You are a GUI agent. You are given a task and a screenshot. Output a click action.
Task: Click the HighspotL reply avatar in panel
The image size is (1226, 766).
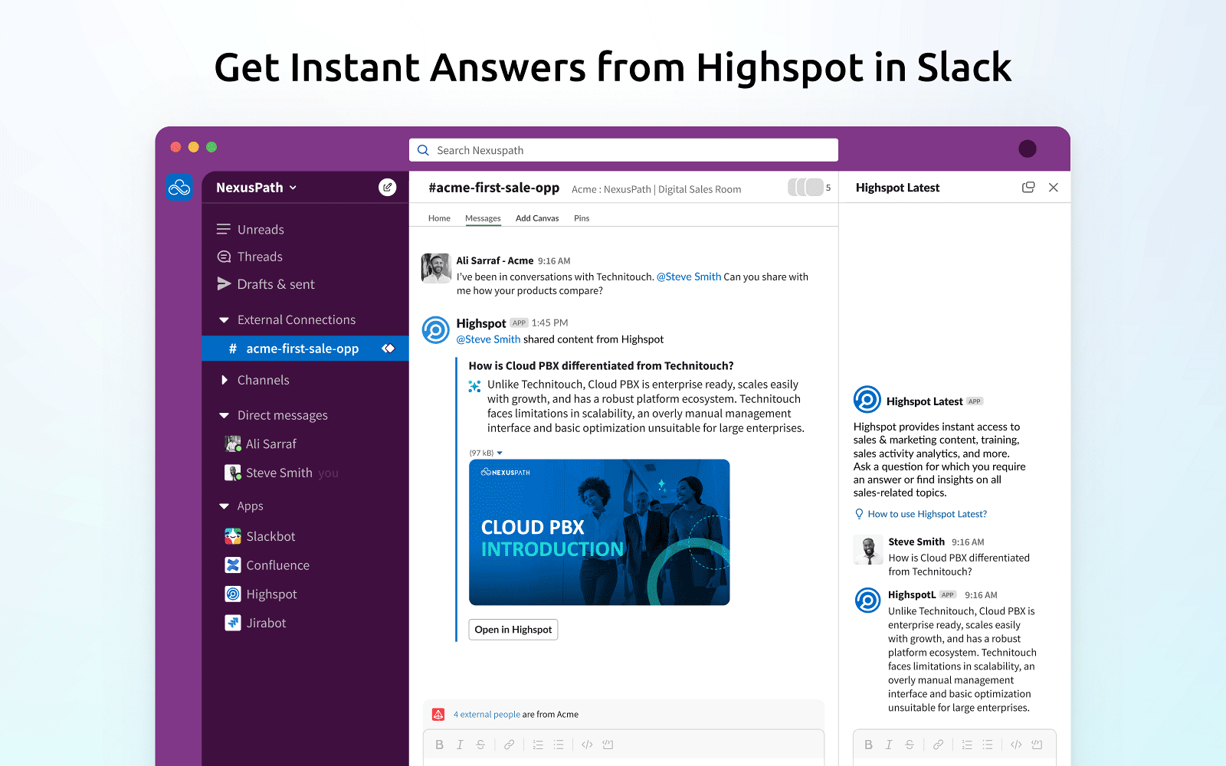[x=867, y=601]
